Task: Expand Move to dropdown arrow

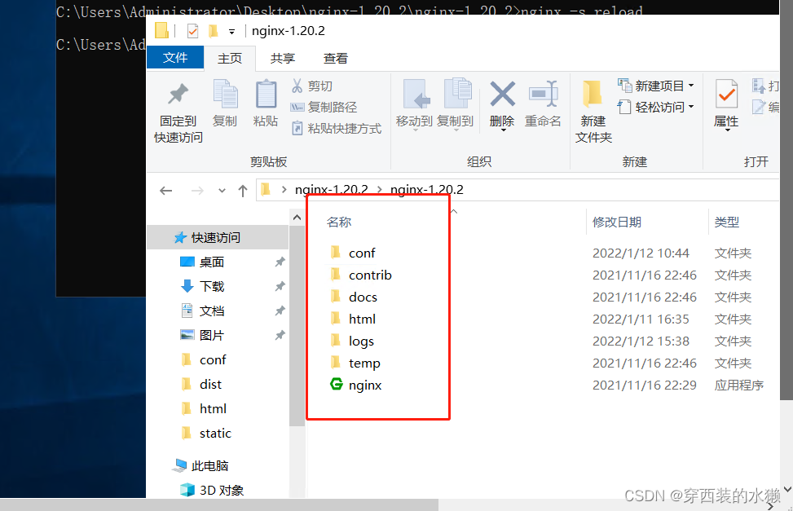Action: click(415, 130)
